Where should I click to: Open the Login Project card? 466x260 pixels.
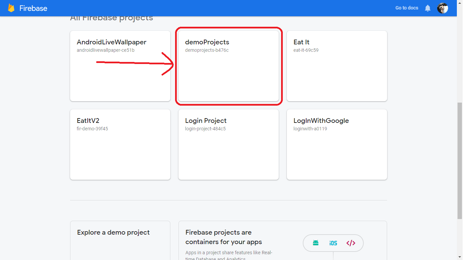pos(229,145)
